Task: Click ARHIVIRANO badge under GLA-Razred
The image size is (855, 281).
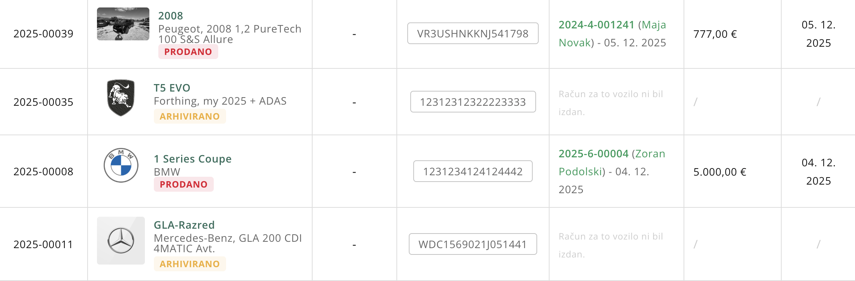Action: (189, 264)
